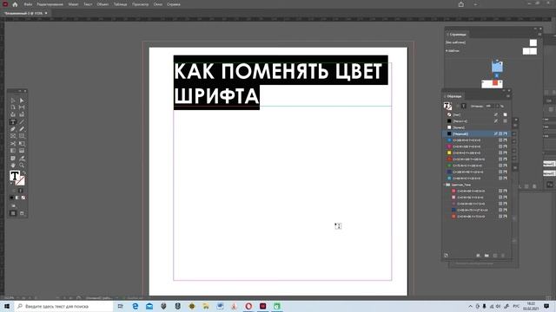Switch to the Страницы panel tab
The width and height of the screenshot is (556, 312).
click(457, 35)
